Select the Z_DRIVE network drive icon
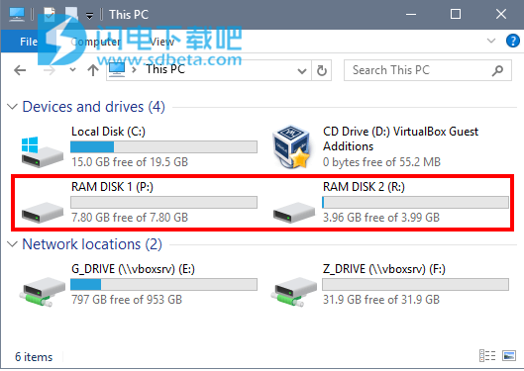 click(294, 291)
